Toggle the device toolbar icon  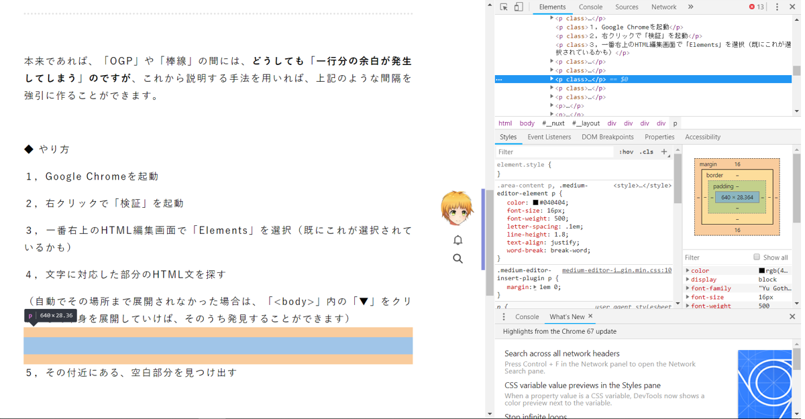[x=519, y=7]
